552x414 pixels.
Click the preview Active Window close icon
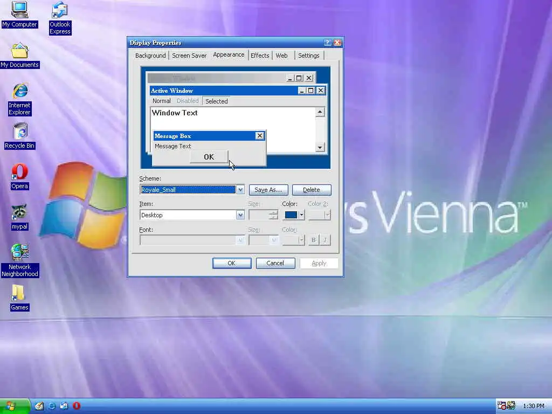[x=321, y=91]
